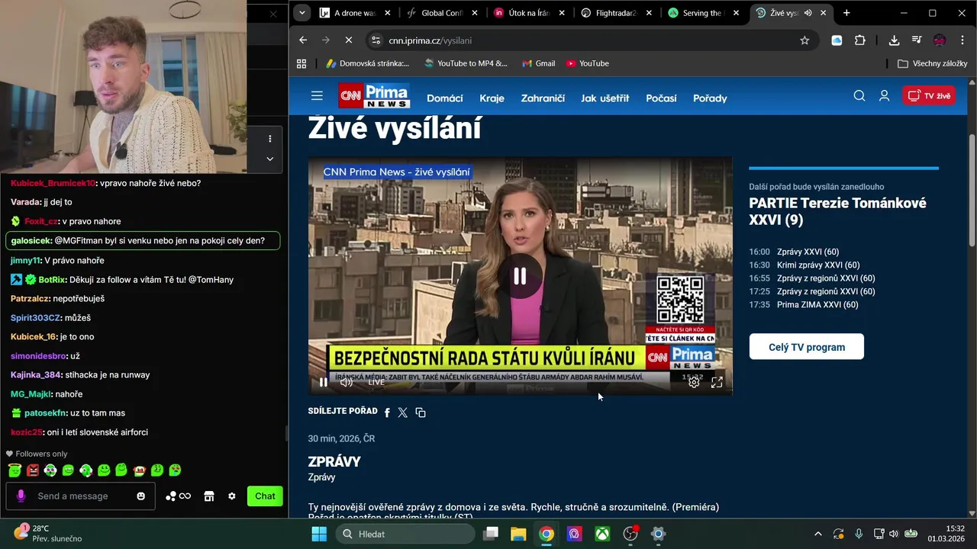Click the Celý TV program button
977x549 pixels.
click(x=807, y=347)
